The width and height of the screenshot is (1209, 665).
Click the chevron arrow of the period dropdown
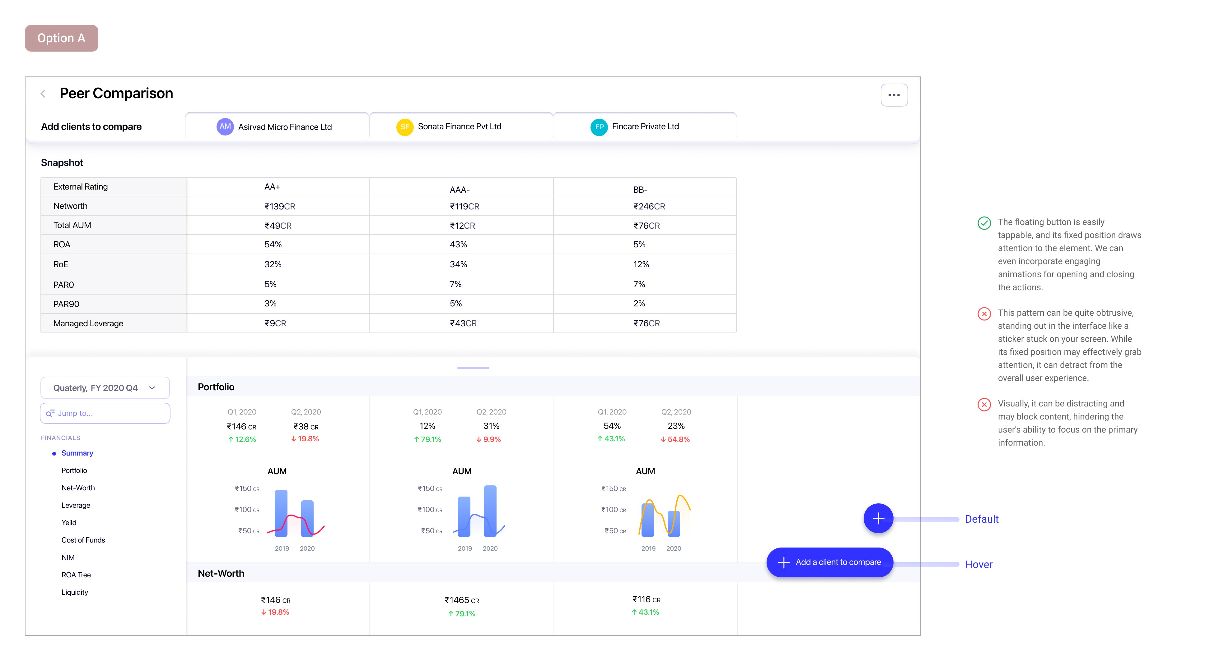click(152, 388)
